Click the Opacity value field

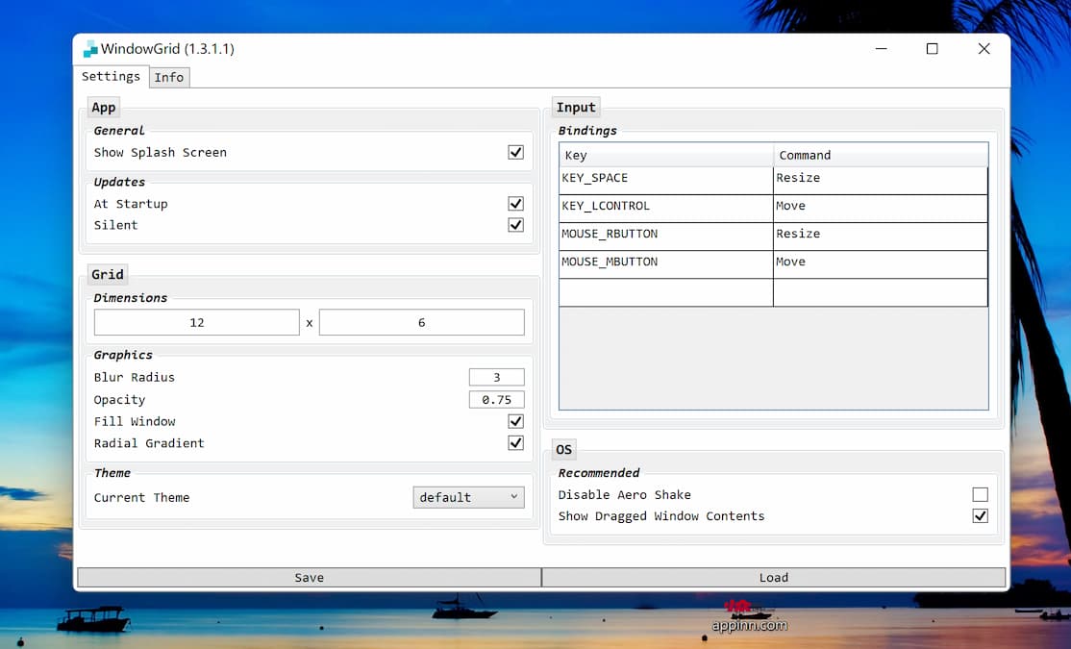[x=496, y=399]
